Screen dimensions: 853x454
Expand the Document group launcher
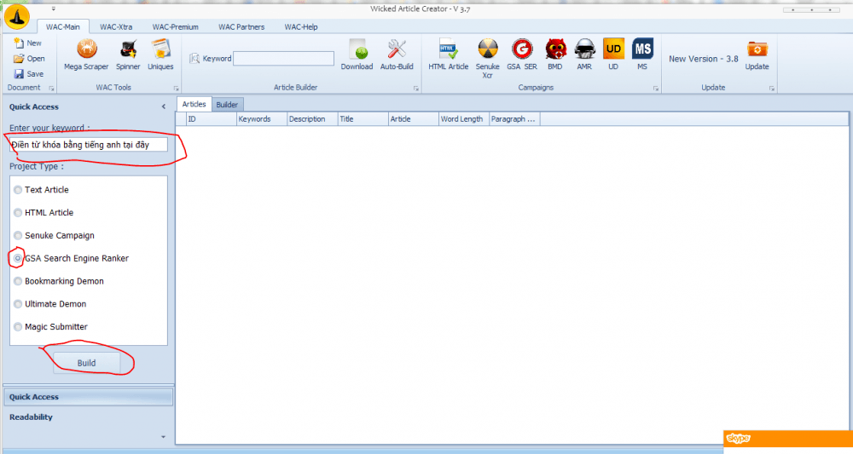tap(52, 88)
